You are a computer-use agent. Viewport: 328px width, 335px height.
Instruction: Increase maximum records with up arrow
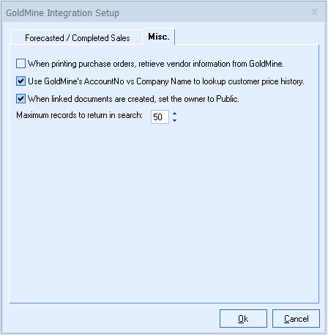(x=174, y=114)
